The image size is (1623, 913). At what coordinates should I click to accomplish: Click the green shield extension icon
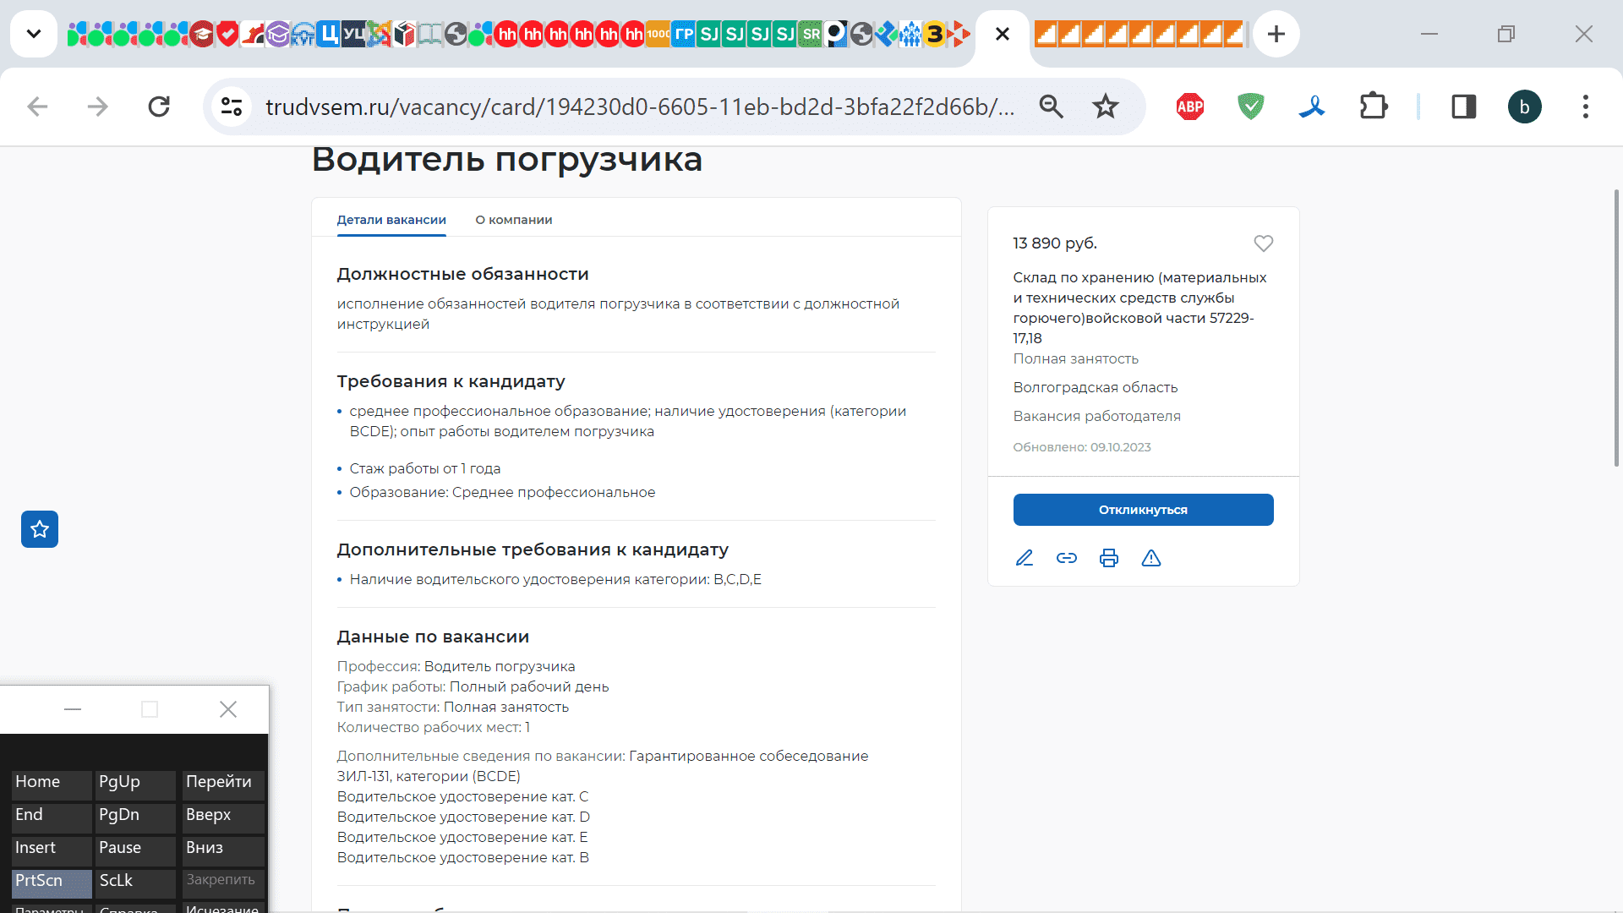[1250, 107]
